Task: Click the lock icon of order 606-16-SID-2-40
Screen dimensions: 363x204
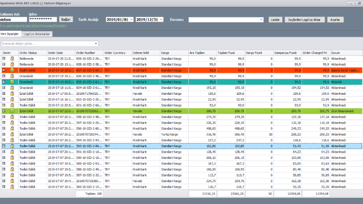Action: coord(12,76)
